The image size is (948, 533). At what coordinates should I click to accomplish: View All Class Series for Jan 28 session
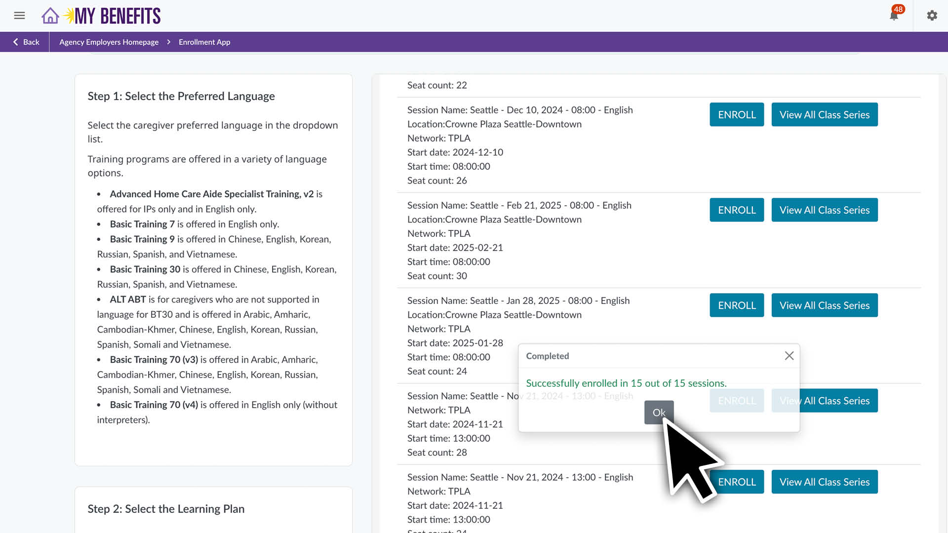[x=824, y=305]
